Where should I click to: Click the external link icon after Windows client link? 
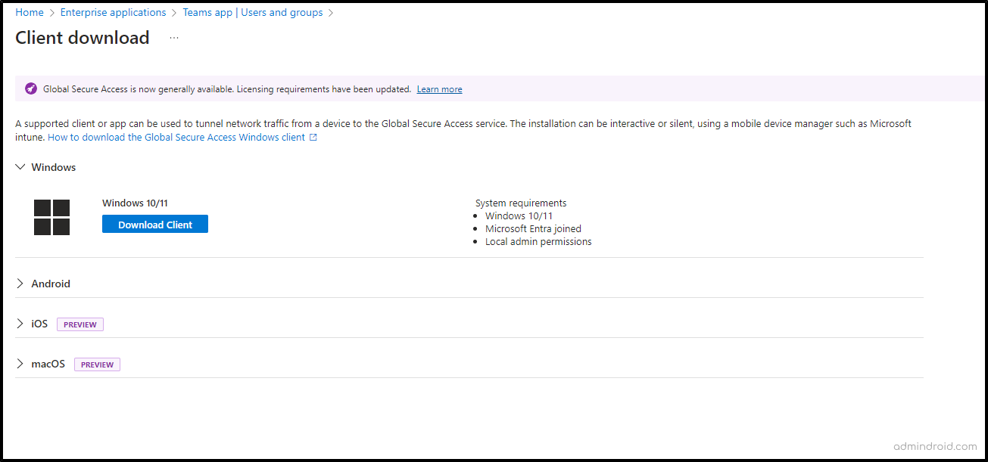click(313, 137)
